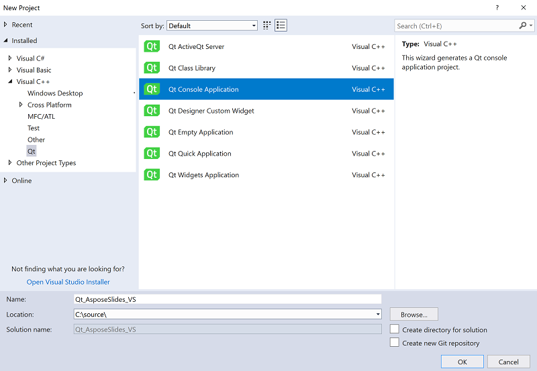Open the Location path dropdown arrow
537x371 pixels.
[378, 314]
